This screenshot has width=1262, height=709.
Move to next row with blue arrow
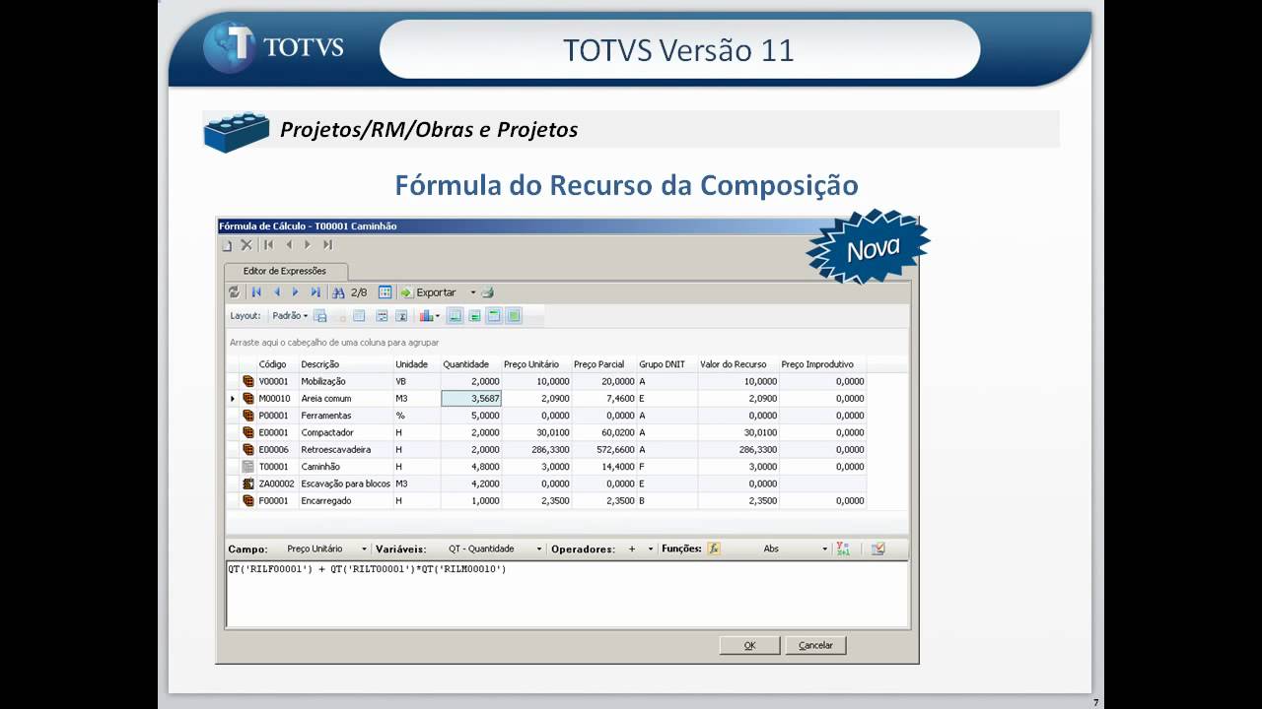pos(295,292)
